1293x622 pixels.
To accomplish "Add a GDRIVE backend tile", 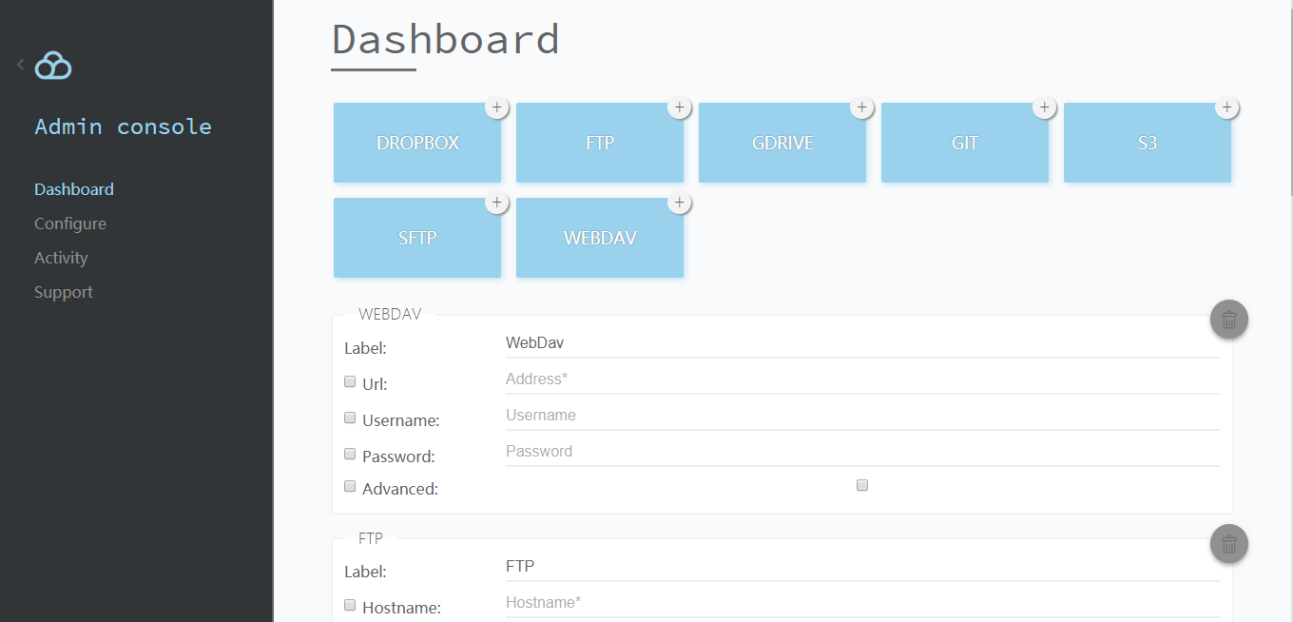I will 782,143.
